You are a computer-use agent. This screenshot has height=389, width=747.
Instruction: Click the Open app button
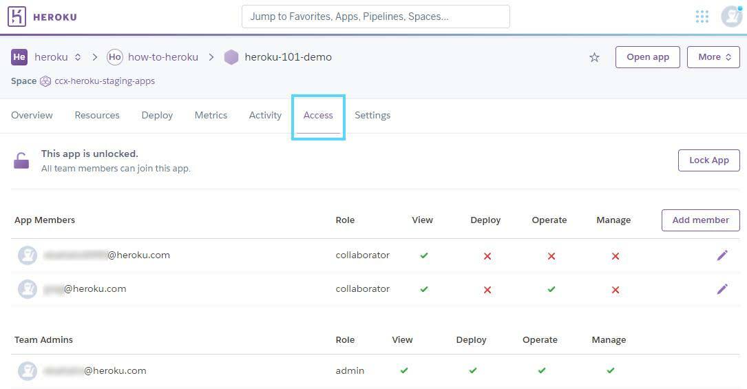[x=647, y=57]
